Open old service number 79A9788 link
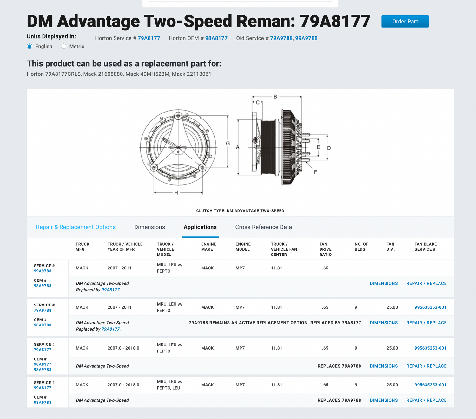Viewport: 476px width, 419px height. click(x=281, y=38)
